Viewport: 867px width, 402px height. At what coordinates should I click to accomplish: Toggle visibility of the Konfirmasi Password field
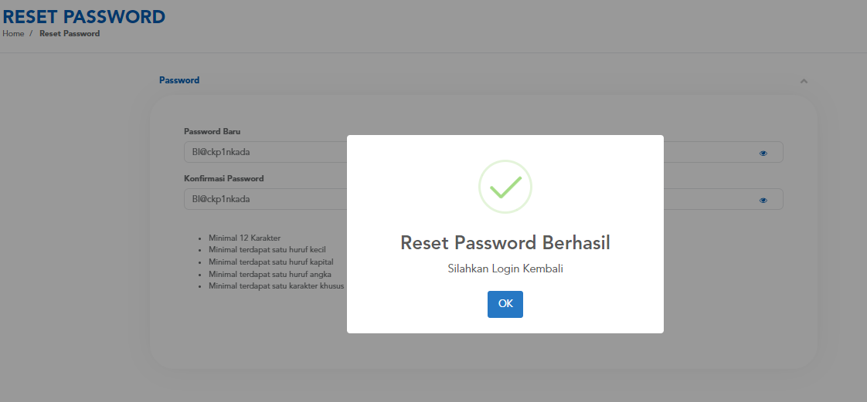763,200
